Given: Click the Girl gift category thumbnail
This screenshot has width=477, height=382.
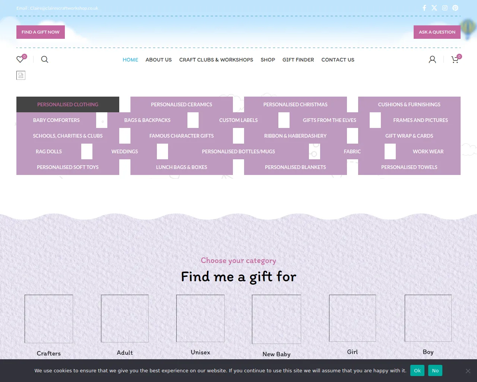Looking at the screenshot, I should click(x=353, y=318).
